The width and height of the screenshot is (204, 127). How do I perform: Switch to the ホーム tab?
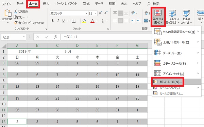click(33, 4)
